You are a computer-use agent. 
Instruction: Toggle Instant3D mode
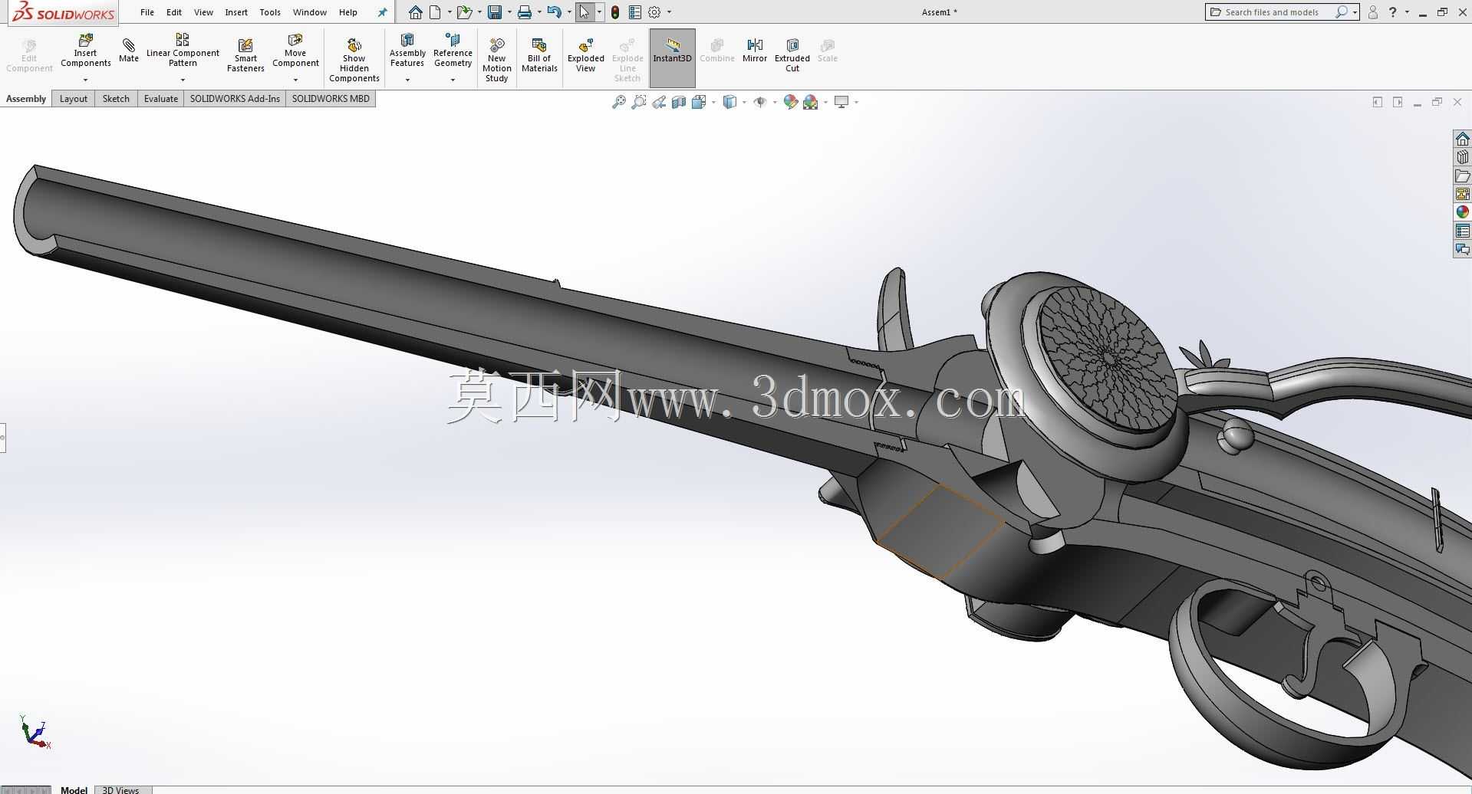tap(672, 58)
